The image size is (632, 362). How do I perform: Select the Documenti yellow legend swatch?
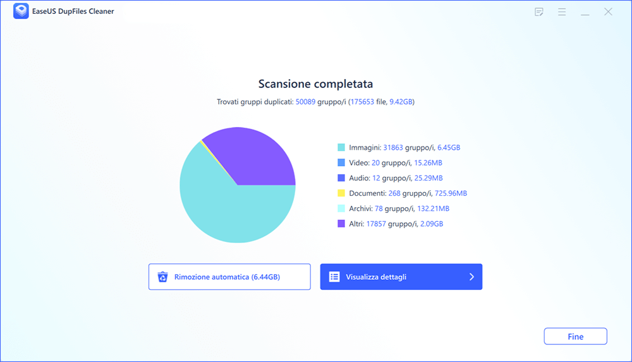pyautogui.click(x=341, y=193)
